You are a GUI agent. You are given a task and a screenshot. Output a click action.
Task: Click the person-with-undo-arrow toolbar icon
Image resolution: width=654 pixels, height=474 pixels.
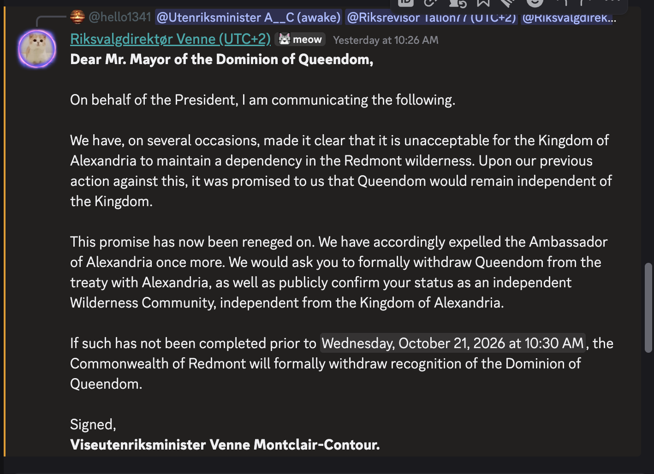pyautogui.click(x=458, y=3)
